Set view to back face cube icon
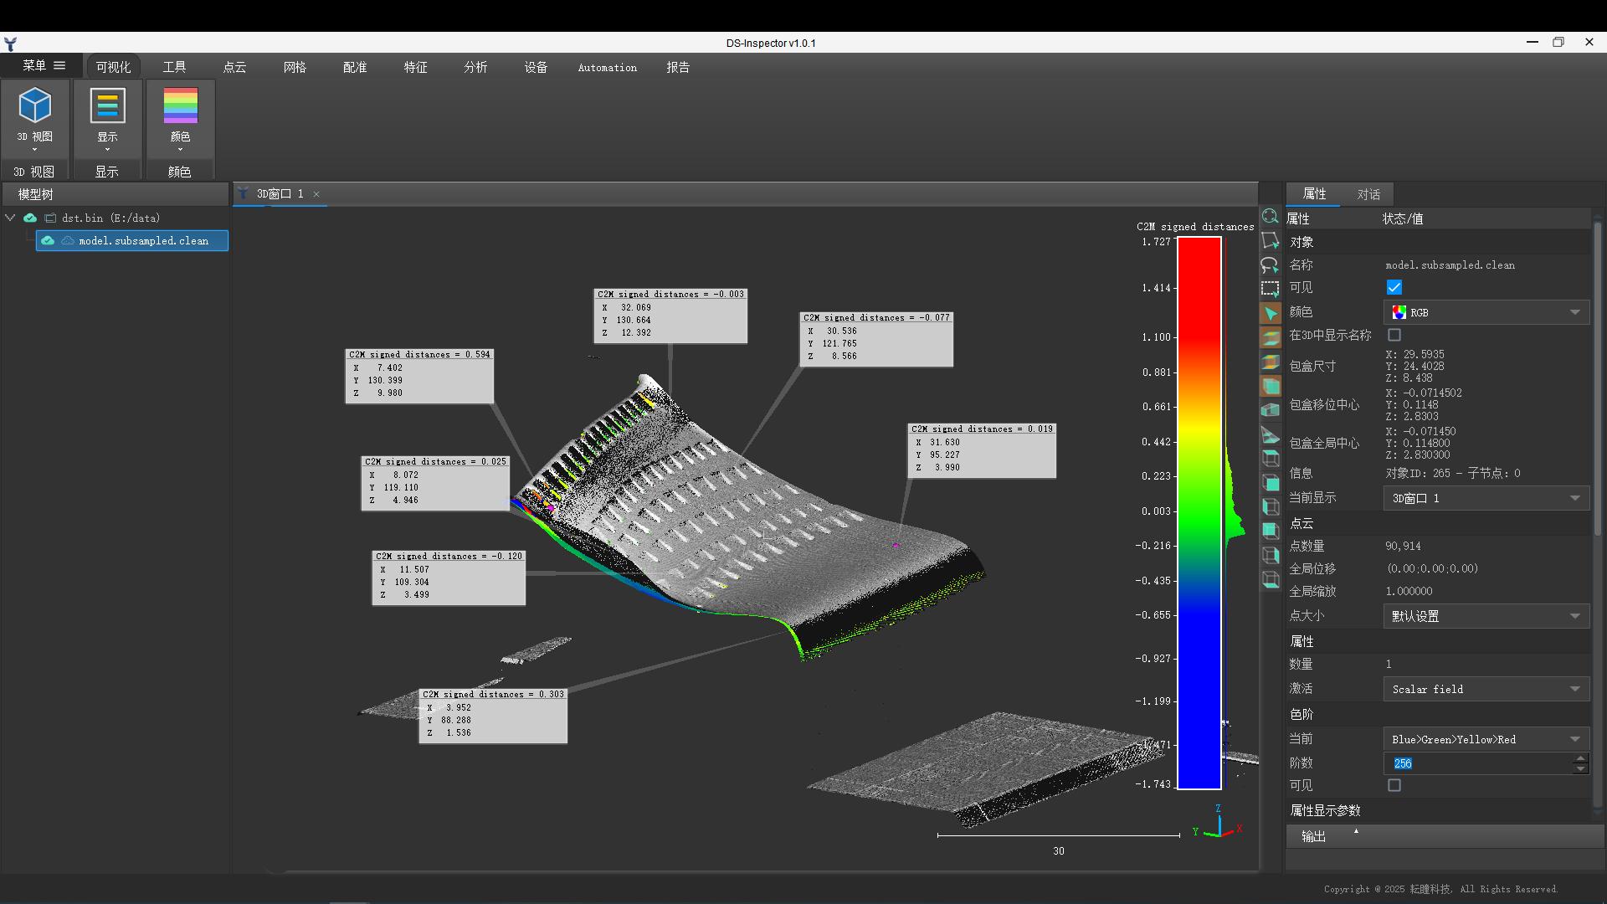 pyautogui.click(x=1270, y=532)
